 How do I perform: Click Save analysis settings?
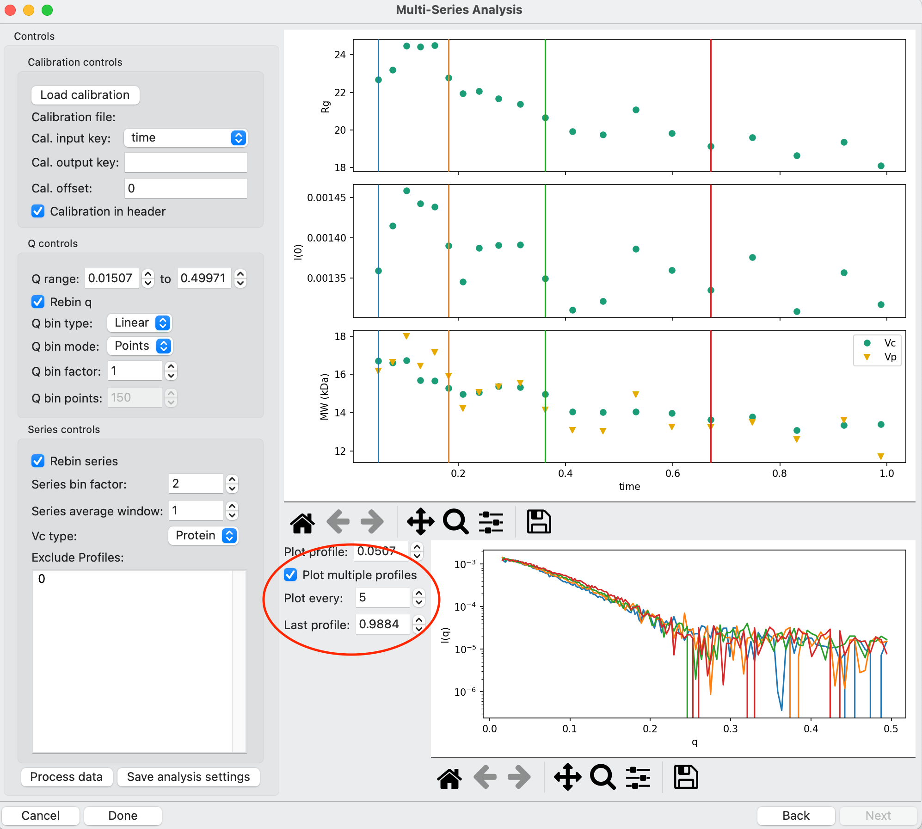(188, 777)
